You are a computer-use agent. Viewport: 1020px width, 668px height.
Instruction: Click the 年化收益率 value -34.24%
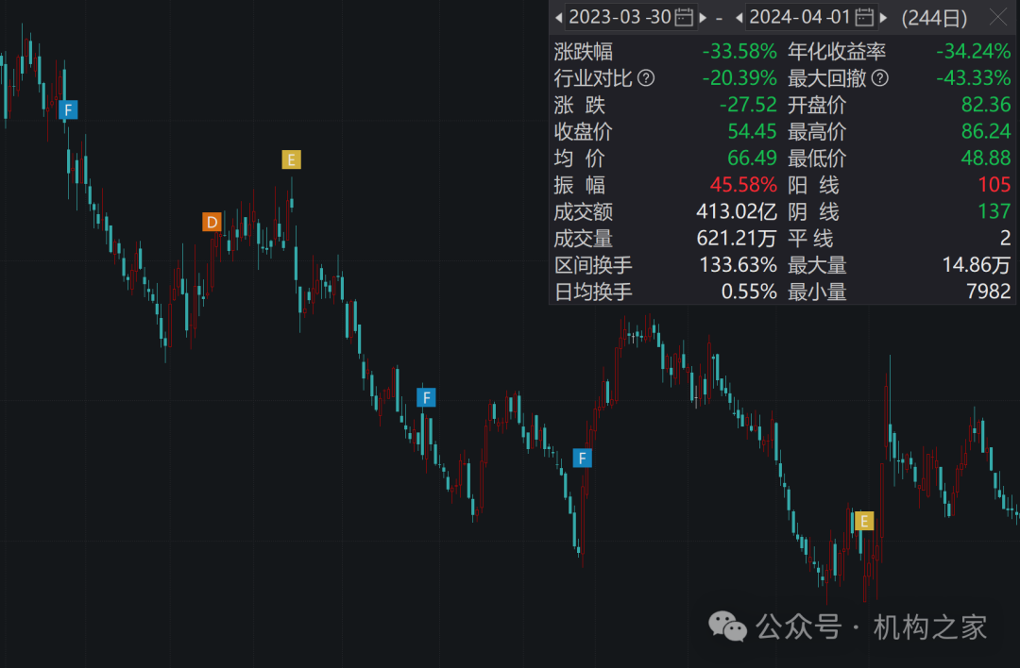973,51
